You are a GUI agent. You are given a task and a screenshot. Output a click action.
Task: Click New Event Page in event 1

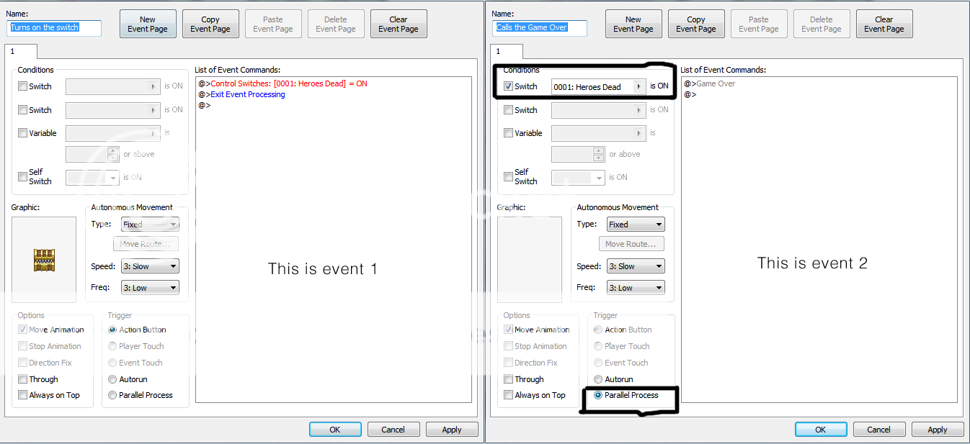(148, 24)
